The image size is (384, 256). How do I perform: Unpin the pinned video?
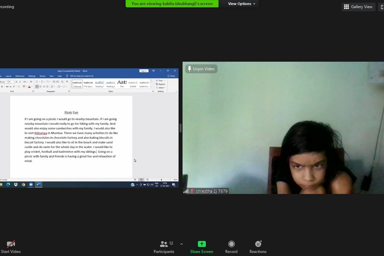[x=201, y=69]
